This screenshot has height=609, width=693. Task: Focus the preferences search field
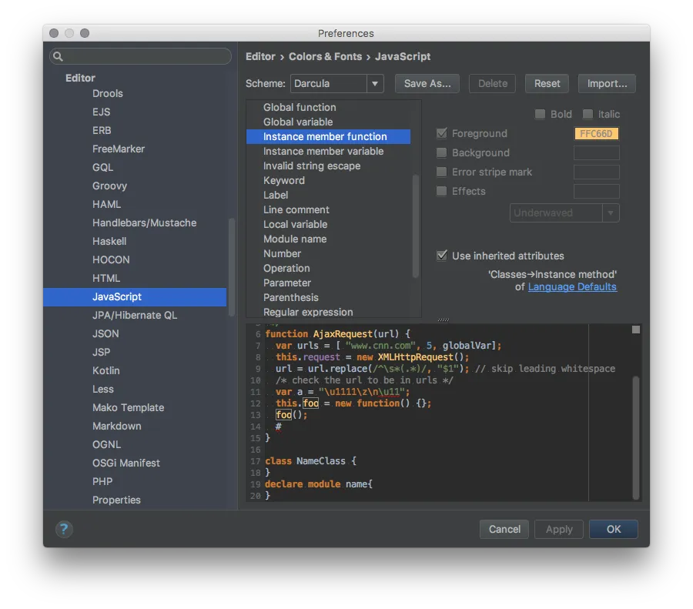pyautogui.click(x=141, y=56)
